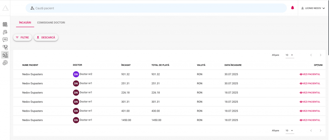Go to previous page in bottom pagination
Screen dimensions: 329x140
point(311,131)
